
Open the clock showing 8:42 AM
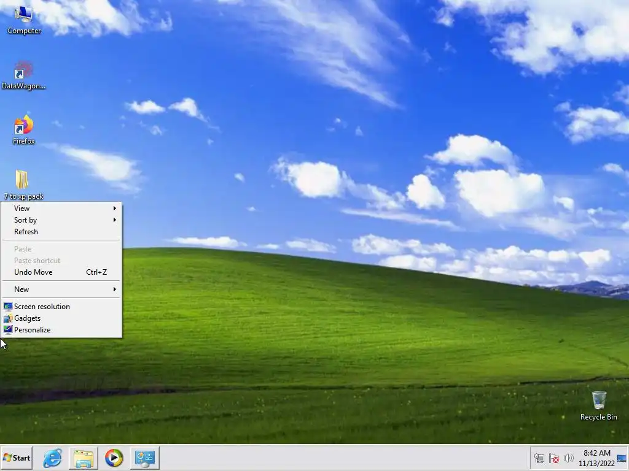pyautogui.click(x=596, y=458)
